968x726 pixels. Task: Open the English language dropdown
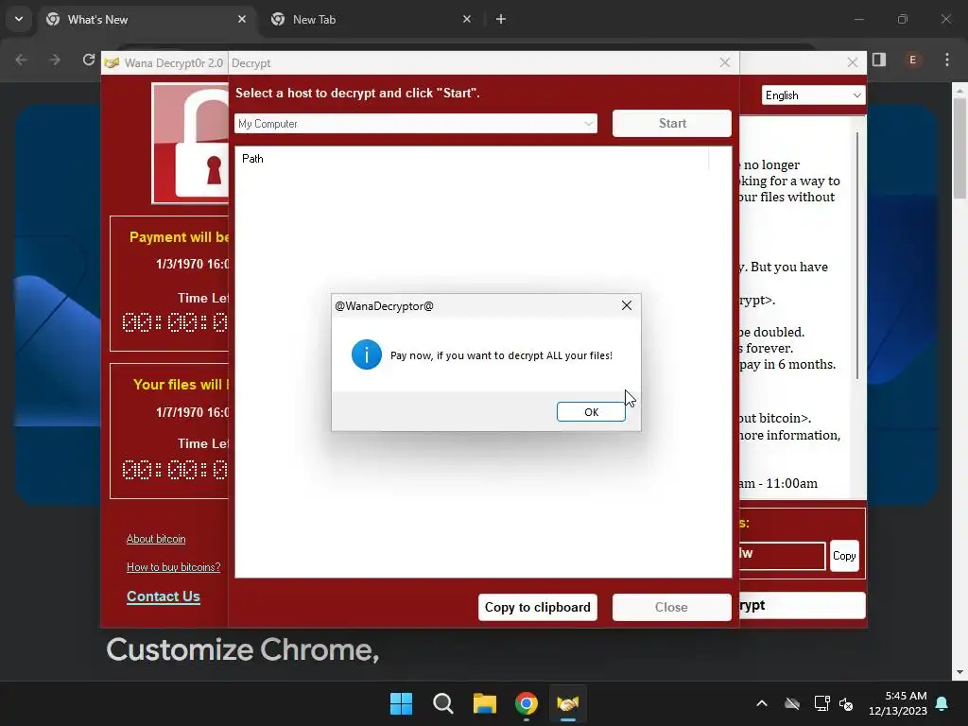tap(813, 95)
